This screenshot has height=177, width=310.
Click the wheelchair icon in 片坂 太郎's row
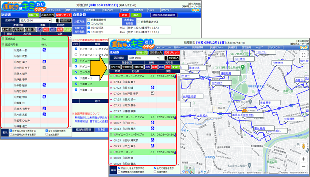coord(44,114)
